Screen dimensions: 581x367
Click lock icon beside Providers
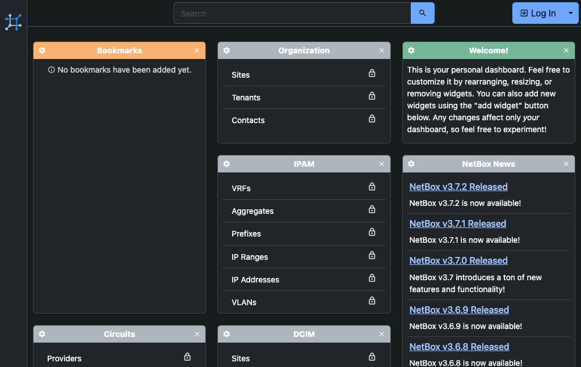[187, 357]
